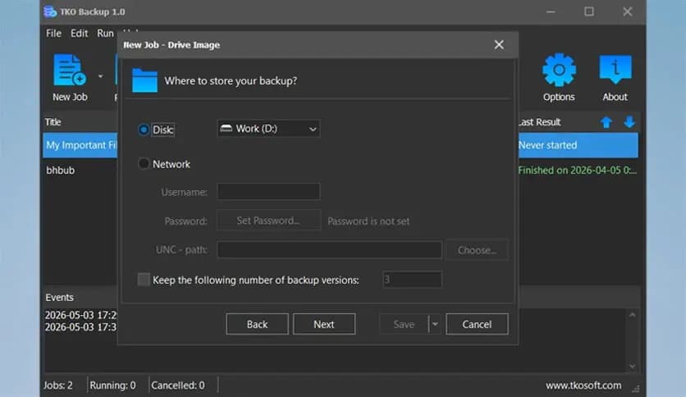686x397 pixels.
Task: Click the Username input field
Action: [x=268, y=191]
